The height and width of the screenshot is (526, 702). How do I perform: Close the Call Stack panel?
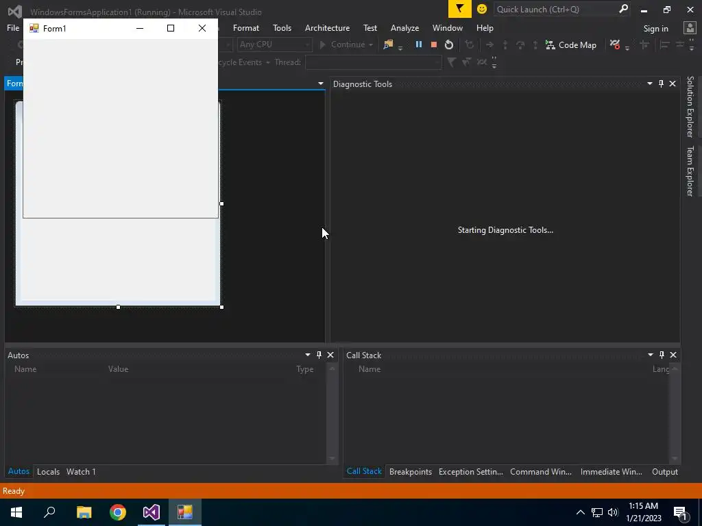673,355
